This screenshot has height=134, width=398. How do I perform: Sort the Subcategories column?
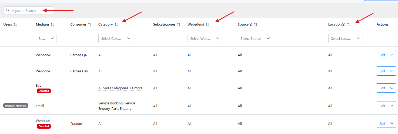[179, 24]
